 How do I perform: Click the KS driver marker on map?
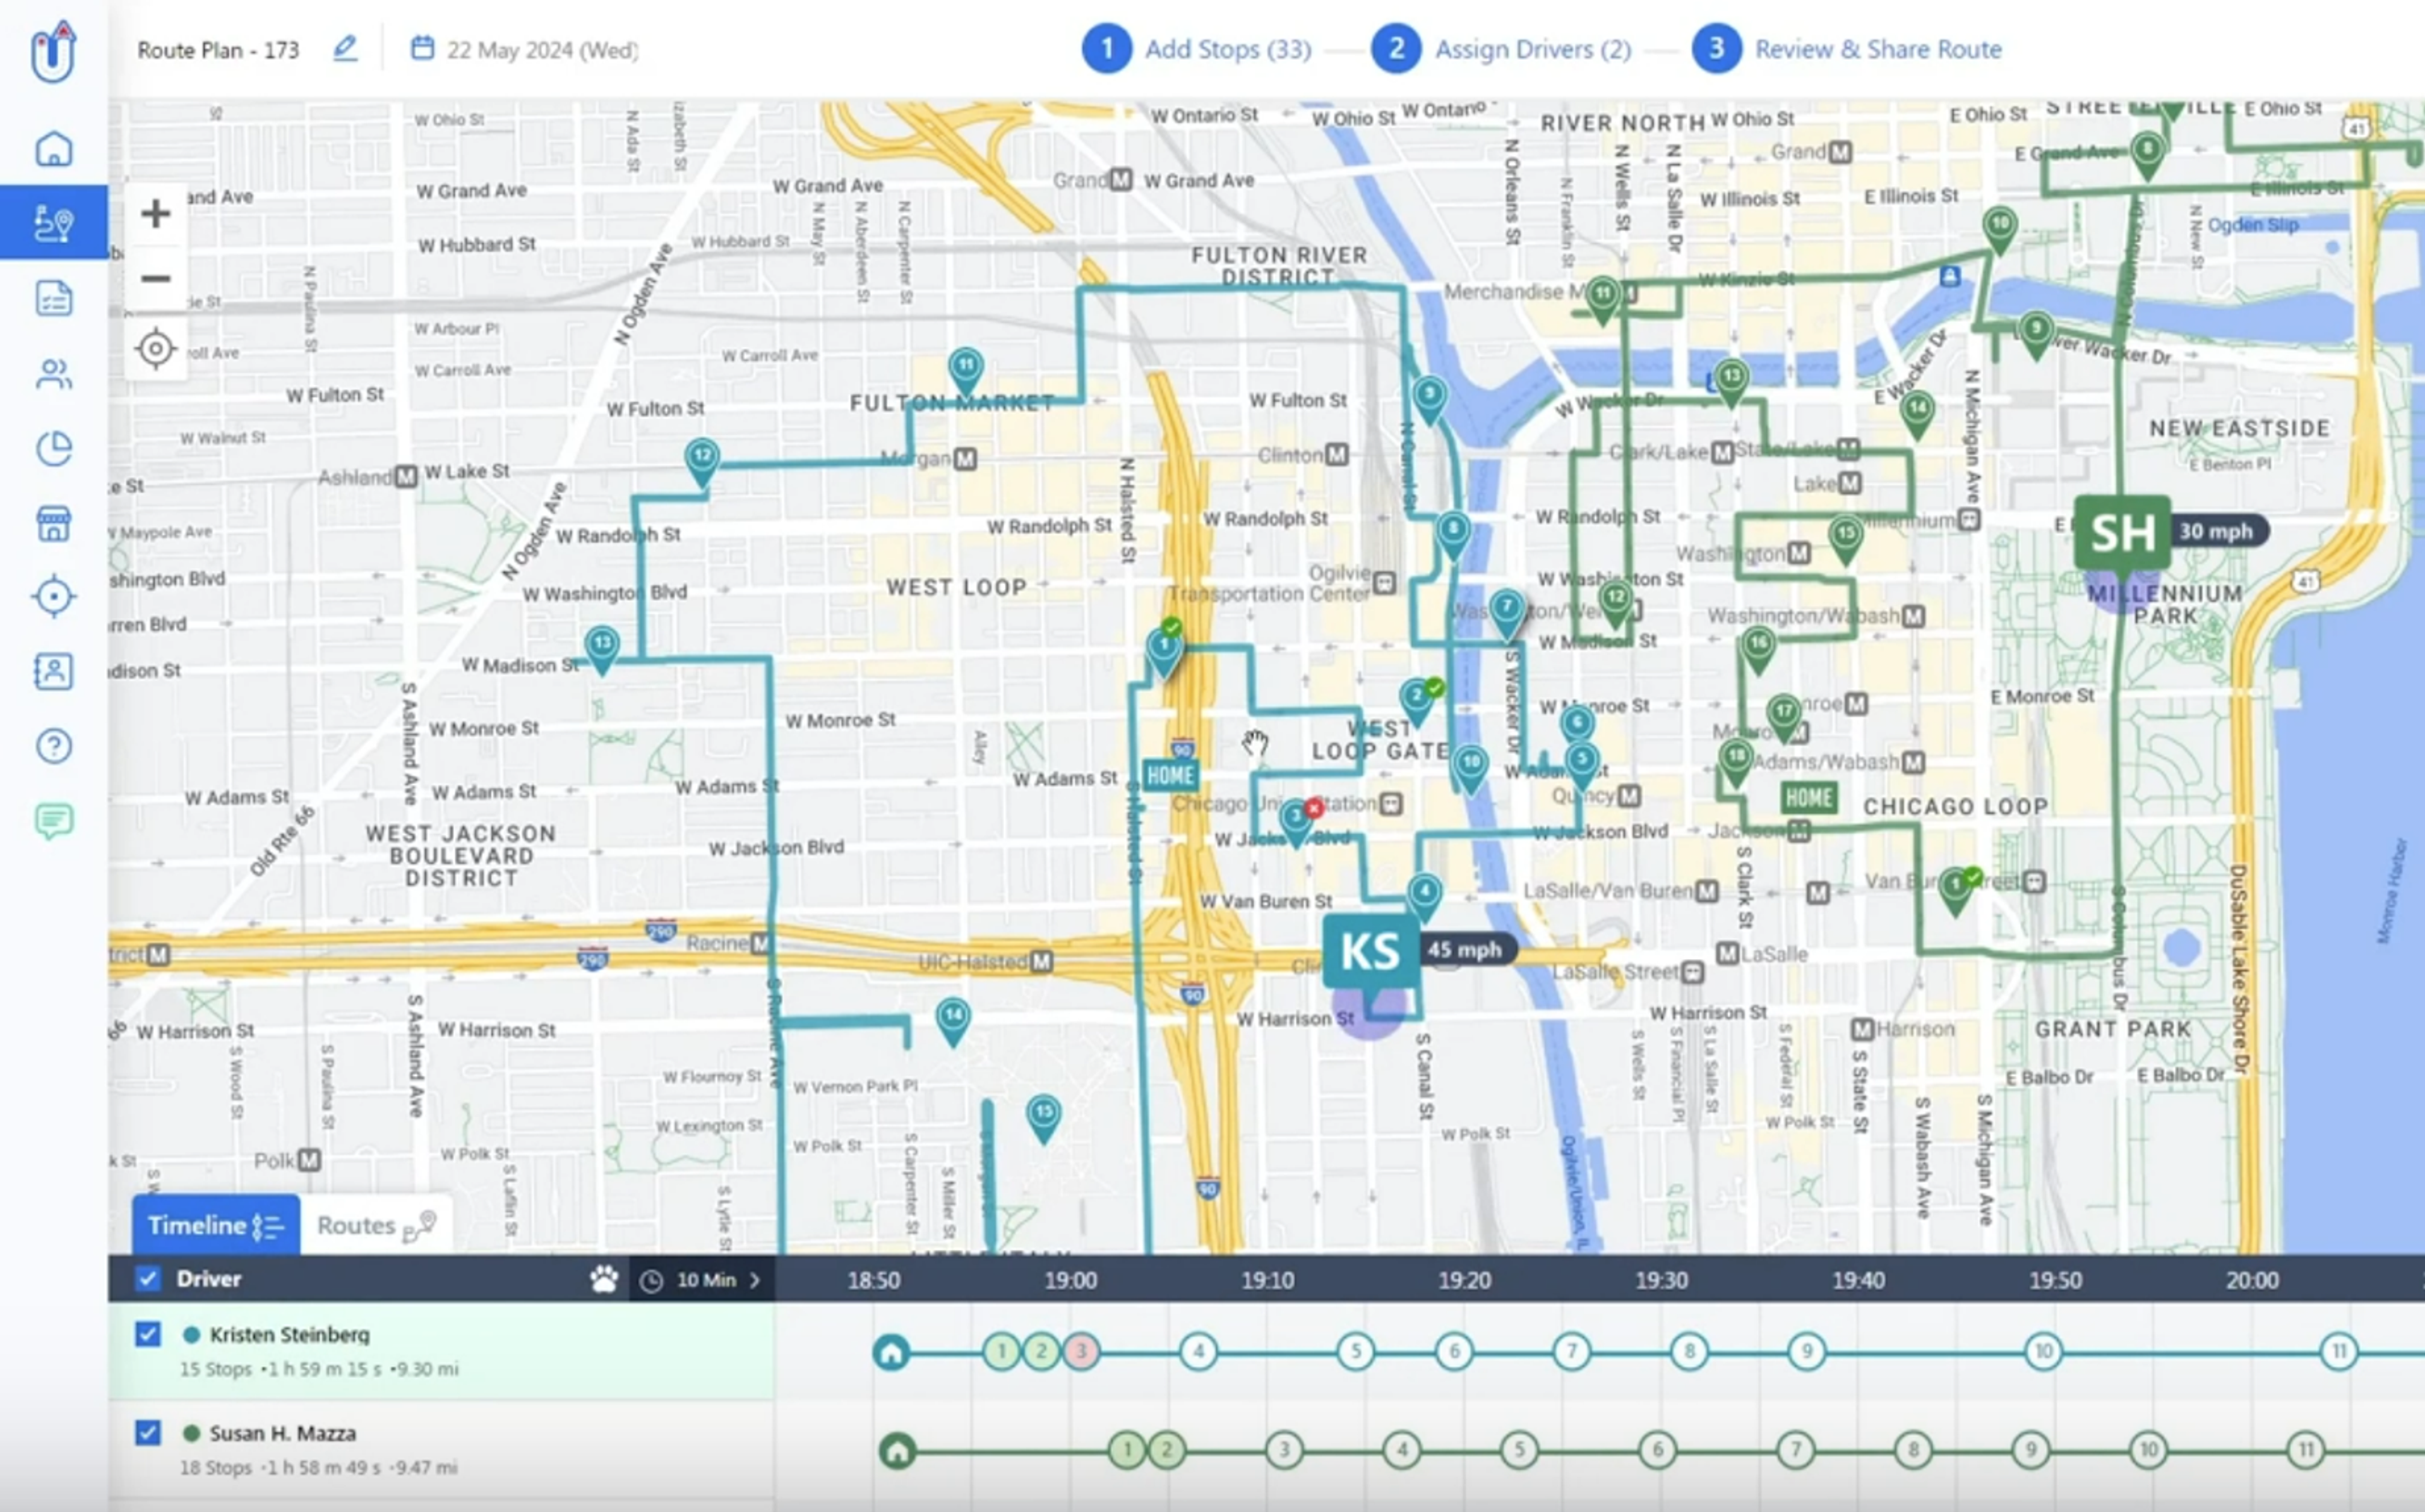(x=1370, y=951)
